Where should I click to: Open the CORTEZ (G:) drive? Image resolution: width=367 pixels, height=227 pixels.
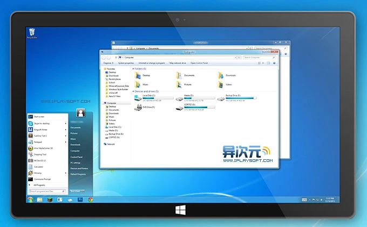click(x=195, y=107)
